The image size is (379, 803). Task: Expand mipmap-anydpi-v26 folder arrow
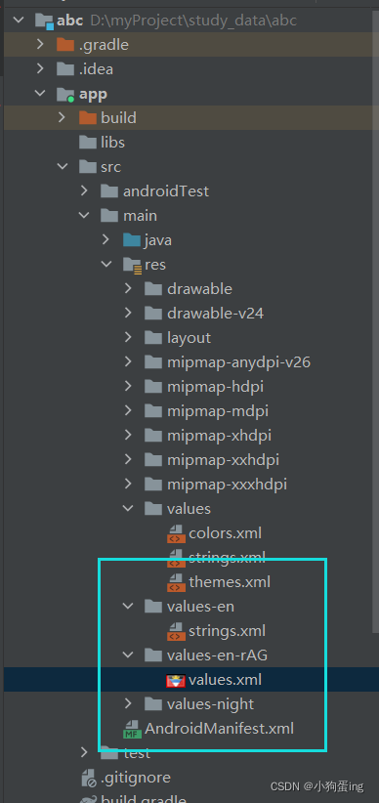pyautogui.click(x=128, y=362)
